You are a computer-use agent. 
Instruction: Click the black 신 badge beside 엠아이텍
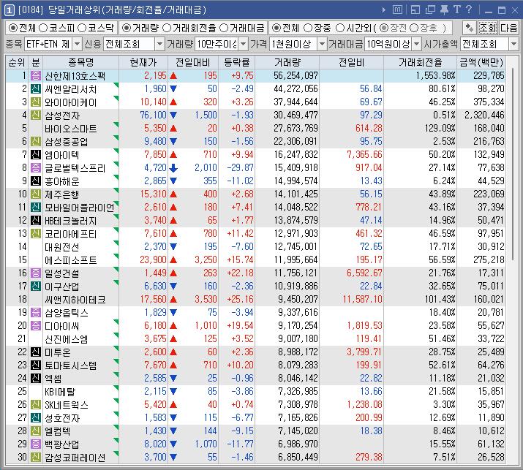[36, 154]
